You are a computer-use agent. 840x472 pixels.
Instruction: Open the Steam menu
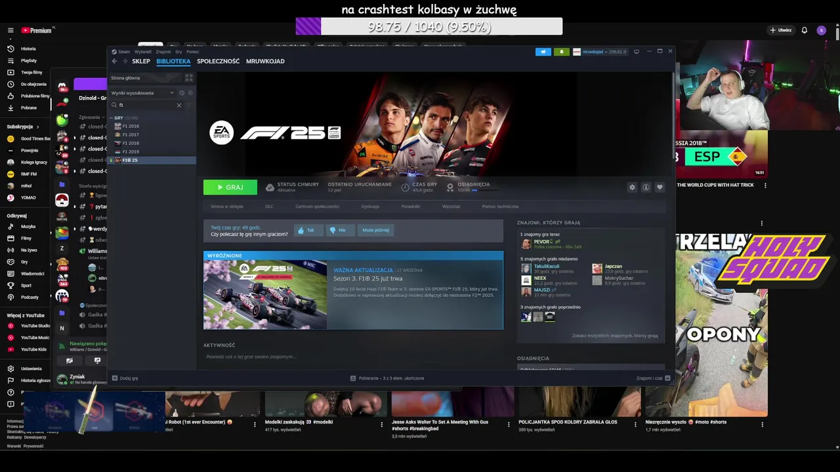click(124, 52)
